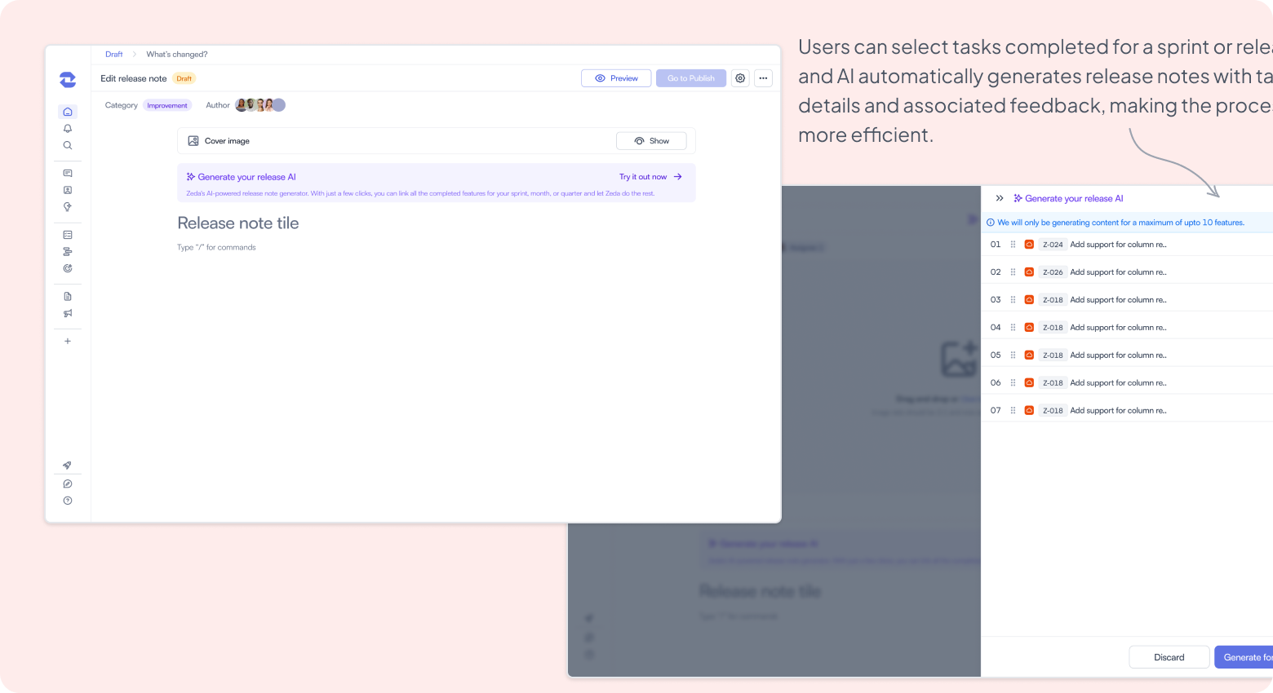Click the drag handle on row 07
This screenshot has height=693, width=1273.
click(1013, 411)
